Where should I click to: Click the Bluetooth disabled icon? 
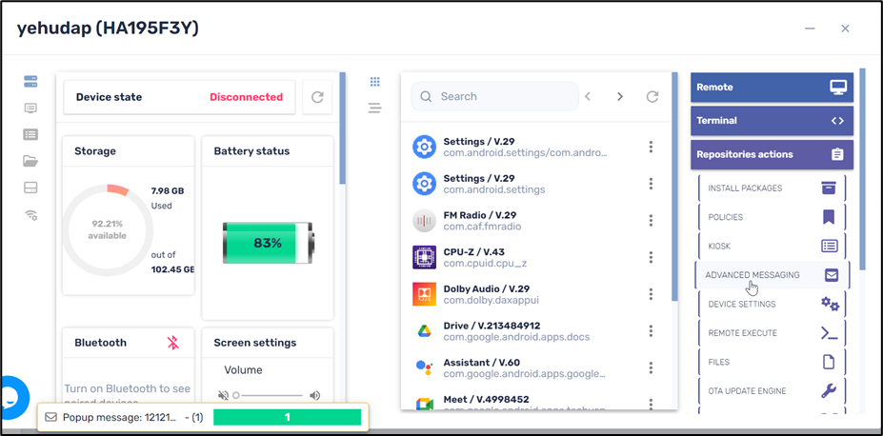(172, 343)
